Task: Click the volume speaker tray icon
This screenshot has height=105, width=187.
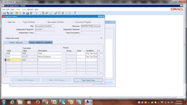Action: (169, 102)
